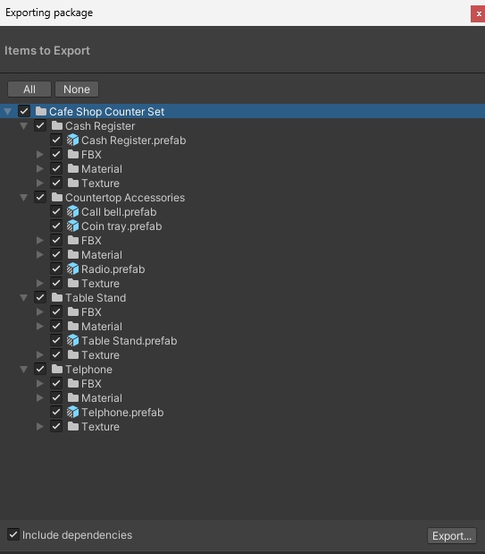
Task: Click the Export... button
Action: tap(452, 535)
